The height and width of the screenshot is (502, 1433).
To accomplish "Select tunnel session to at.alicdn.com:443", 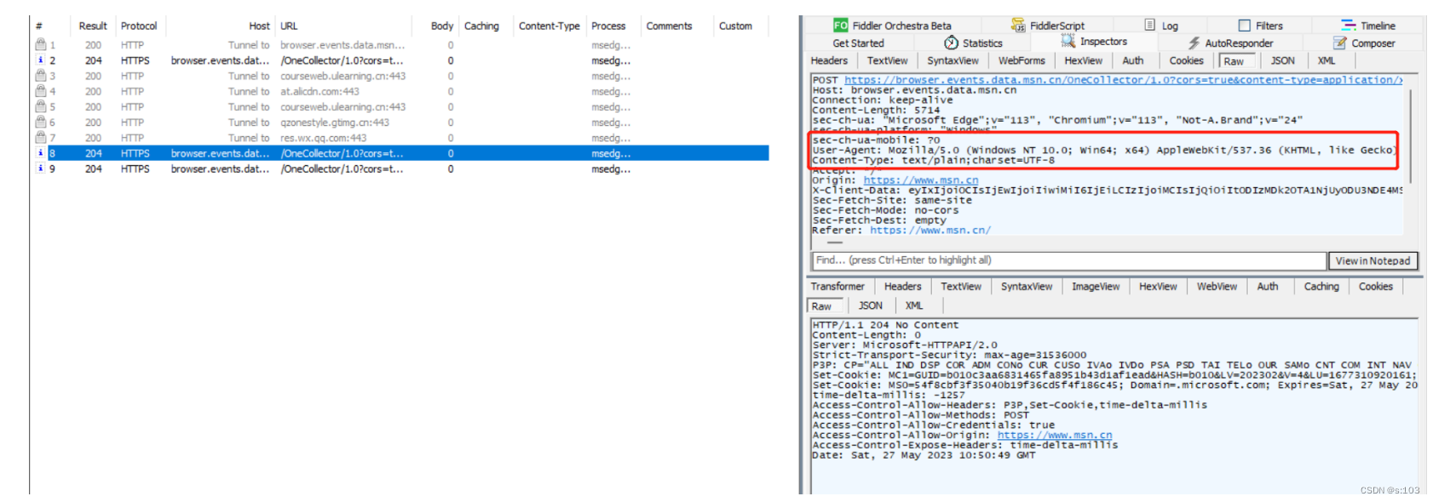I will (x=400, y=91).
